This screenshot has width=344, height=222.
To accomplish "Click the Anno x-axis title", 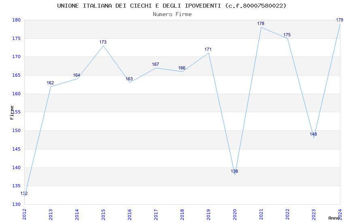I will tap(334, 218).
